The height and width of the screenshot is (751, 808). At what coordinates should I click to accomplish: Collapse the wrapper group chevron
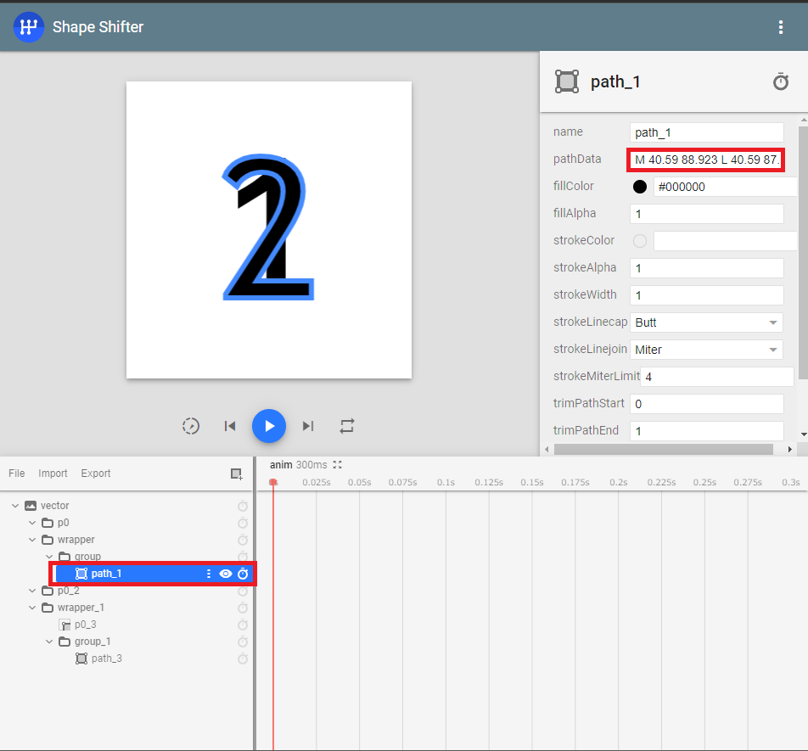click(x=32, y=540)
